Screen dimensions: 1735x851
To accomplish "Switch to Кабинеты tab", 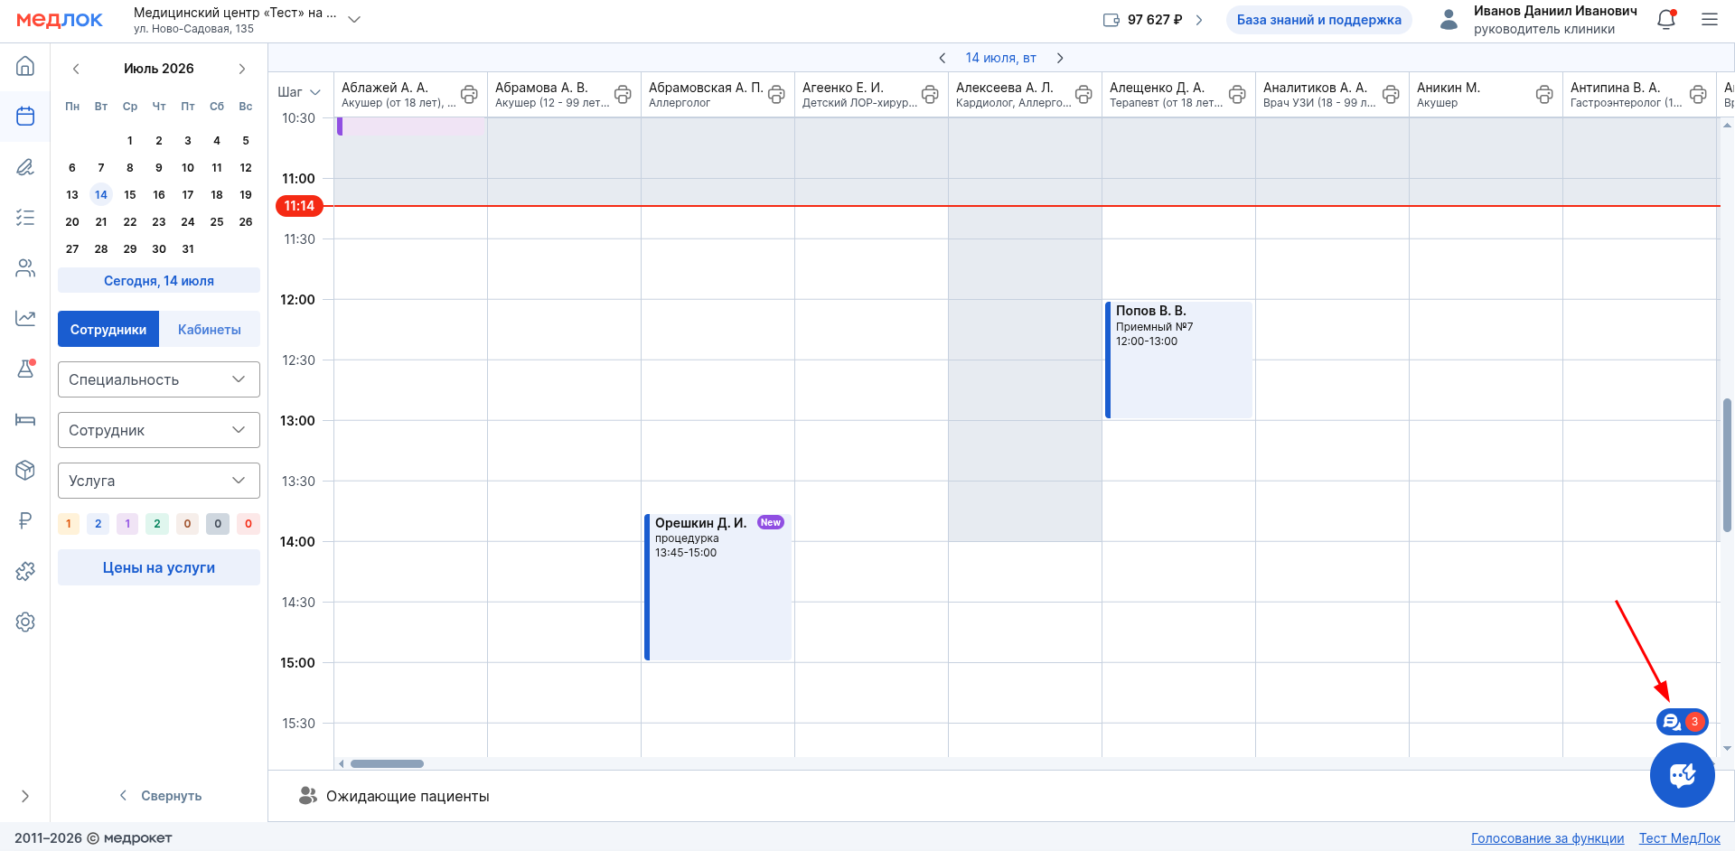I will coord(210,329).
